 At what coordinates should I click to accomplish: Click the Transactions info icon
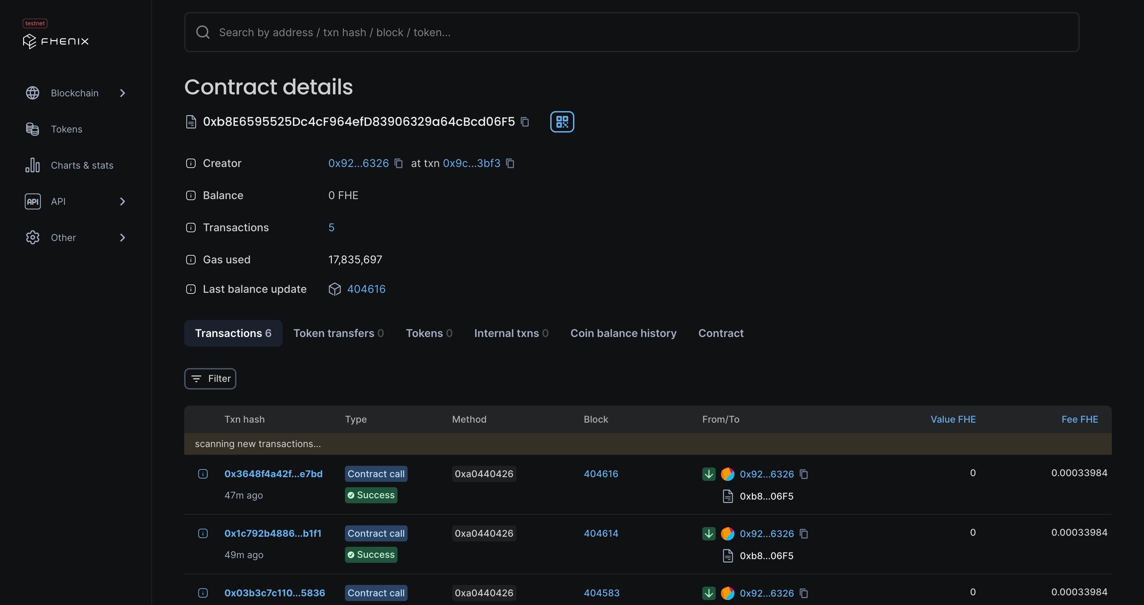pos(191,228)
